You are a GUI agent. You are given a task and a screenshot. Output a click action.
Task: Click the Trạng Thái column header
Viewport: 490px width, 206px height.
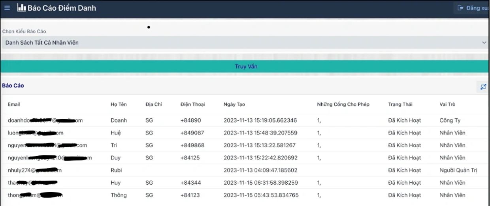point(400,104)
